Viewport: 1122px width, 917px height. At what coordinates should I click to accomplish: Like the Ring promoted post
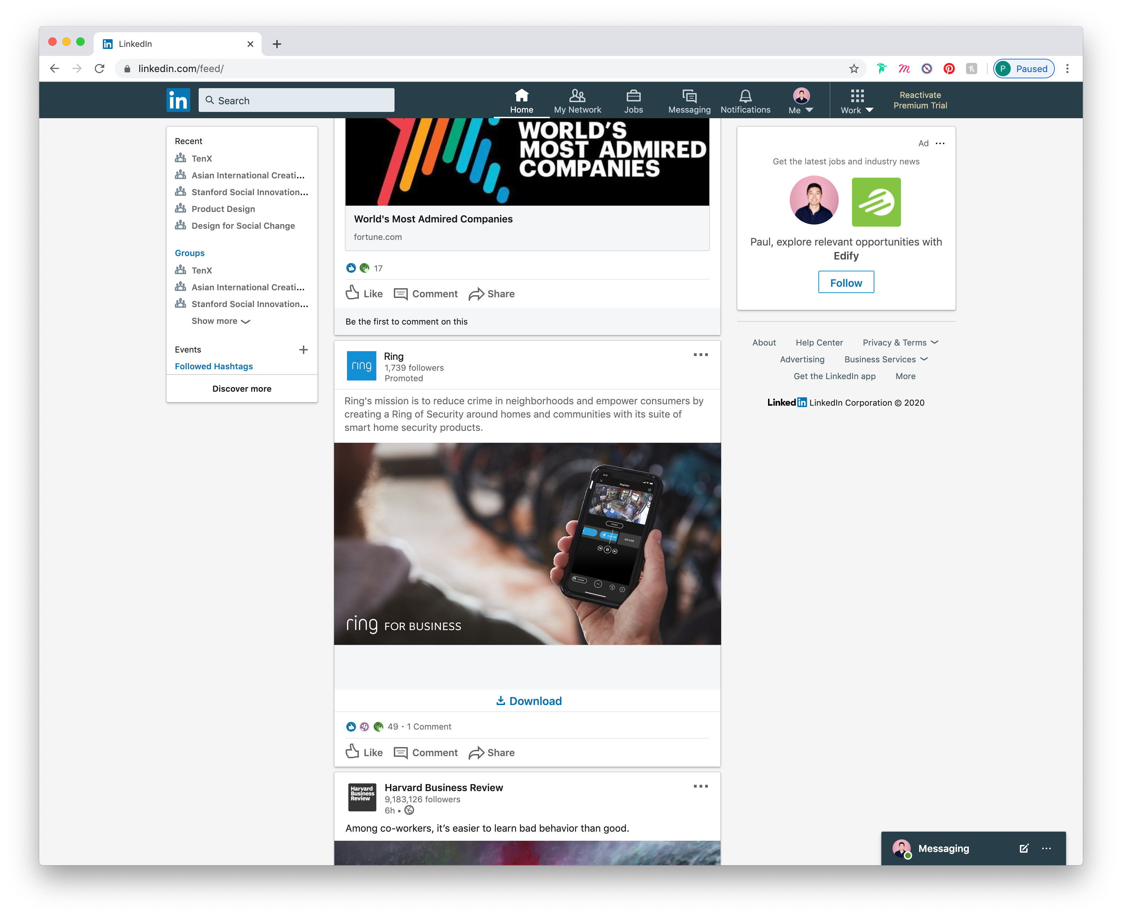click(364, 753)
